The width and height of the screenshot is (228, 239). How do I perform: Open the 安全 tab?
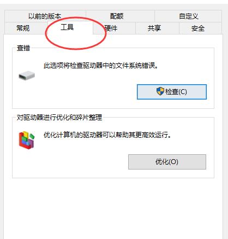click(198, 28)
